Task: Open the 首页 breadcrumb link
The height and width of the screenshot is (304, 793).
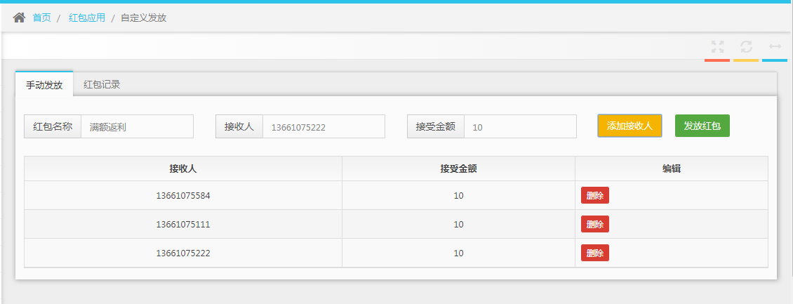Action: point(42,18)
